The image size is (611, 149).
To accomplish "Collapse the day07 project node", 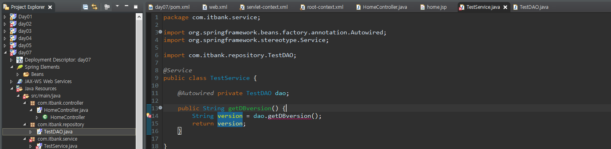I will coord(5,53).
